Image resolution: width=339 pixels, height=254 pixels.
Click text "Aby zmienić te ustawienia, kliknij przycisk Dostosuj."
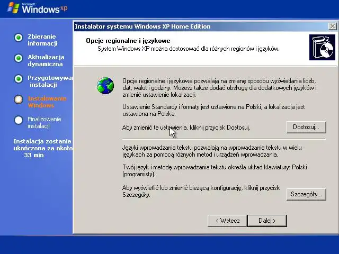[186, 128]
